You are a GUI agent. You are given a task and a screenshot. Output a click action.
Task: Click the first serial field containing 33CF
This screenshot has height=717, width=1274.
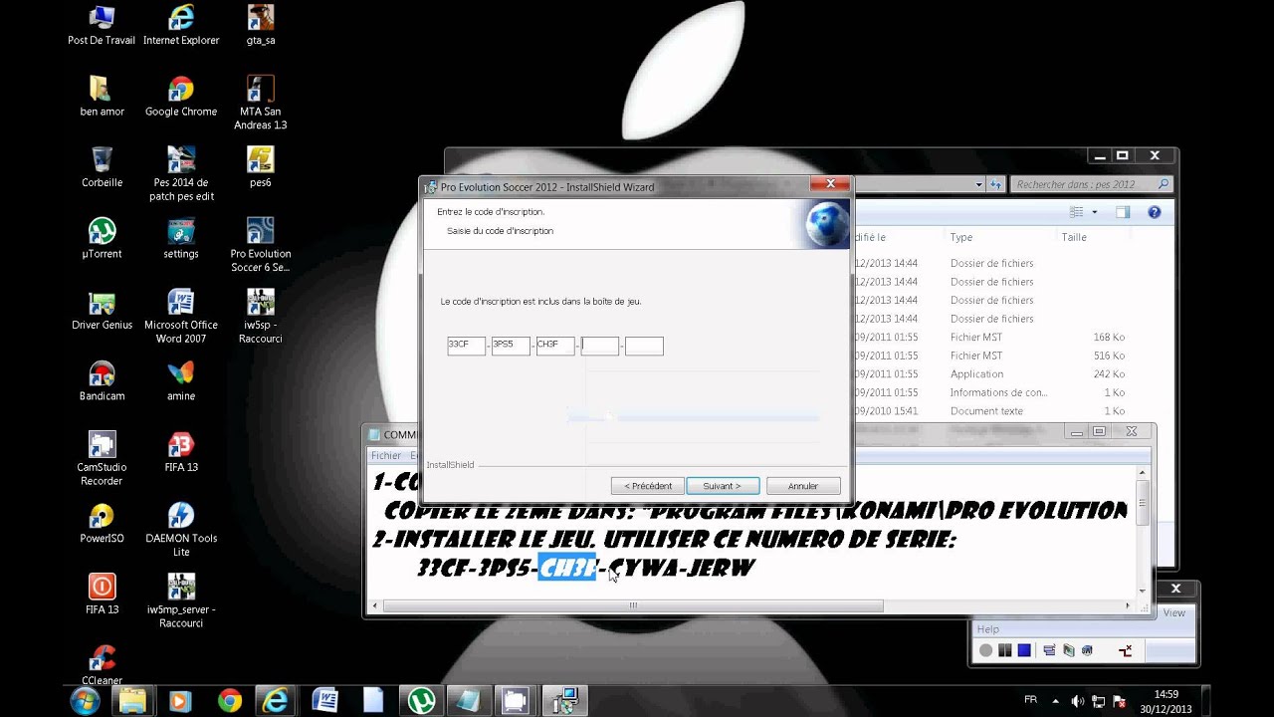tap(466, 346)
